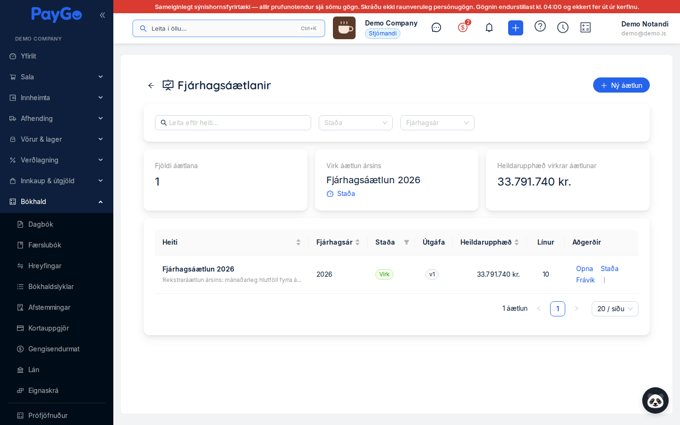Open Yfirlit in the sidebar
680x425 pixels.
[57, 56]
